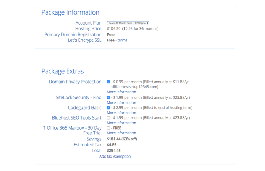This screenshot has height=171, width=265.
Task: Toggle the SiteLock Security checkbox
Action: [x=108, y=98]
